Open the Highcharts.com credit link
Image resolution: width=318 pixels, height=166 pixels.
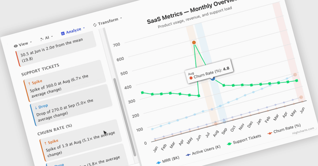coord(303,131)
